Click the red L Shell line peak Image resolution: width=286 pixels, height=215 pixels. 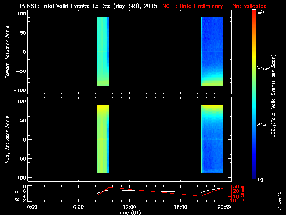pyautogui.click(x=109, y=187)
